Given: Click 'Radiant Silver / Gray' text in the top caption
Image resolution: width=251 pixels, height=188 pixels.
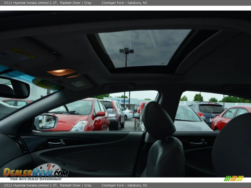Looking at the screenshot, I should (76, 3).
